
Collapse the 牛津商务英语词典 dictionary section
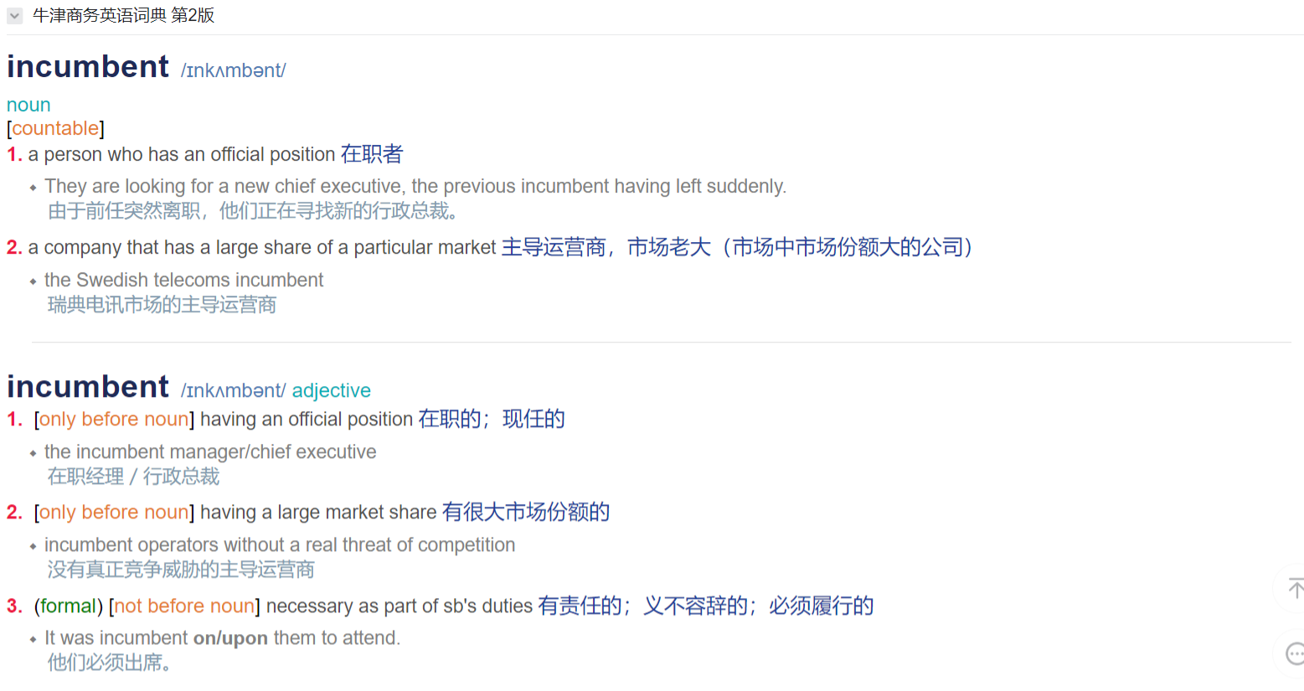15,16
